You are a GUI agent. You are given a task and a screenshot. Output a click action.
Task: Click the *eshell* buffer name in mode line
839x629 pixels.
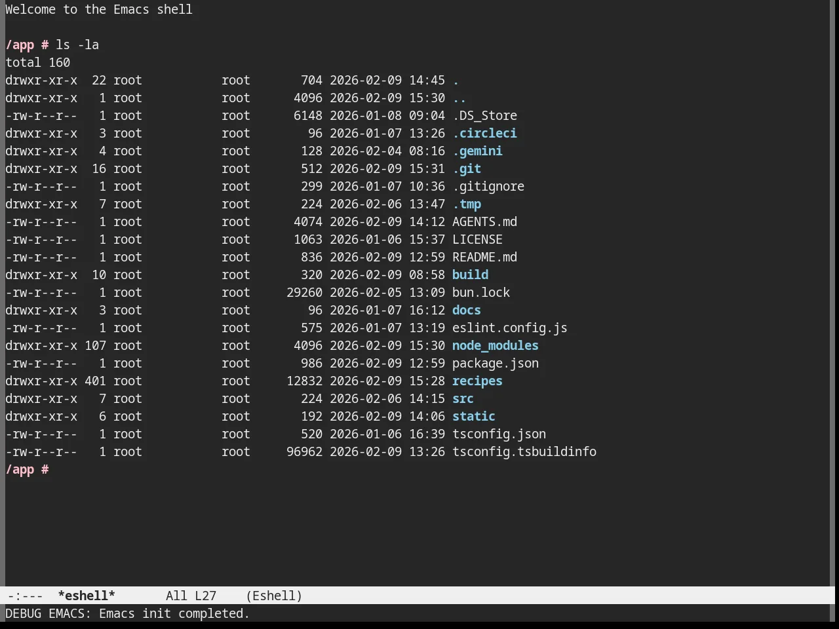[x=87, y=596]
